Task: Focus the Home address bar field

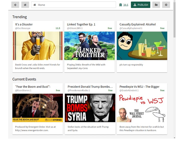Action: click(x=74, y=5)
